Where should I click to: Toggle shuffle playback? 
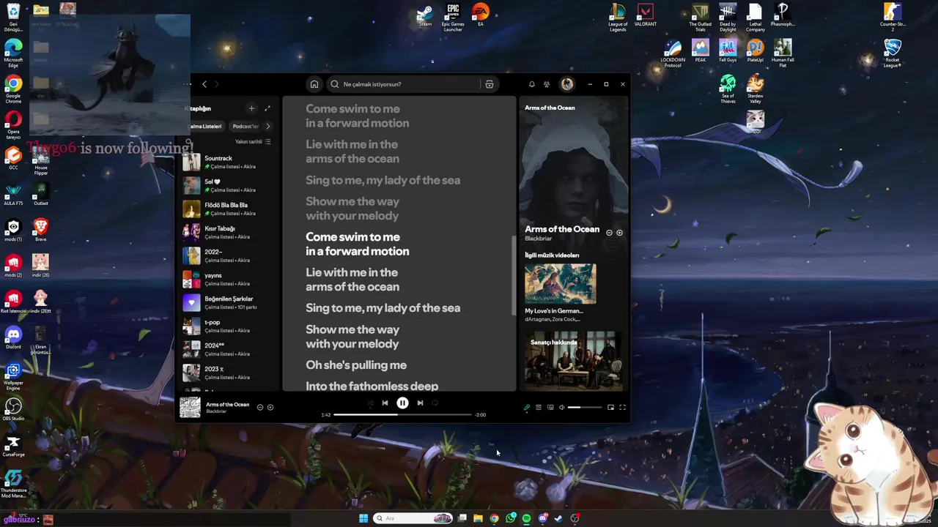(x=370, y=403)
